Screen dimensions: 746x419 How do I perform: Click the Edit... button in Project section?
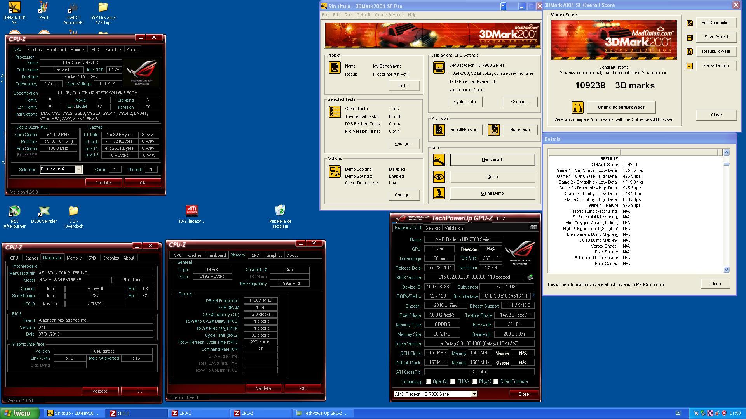point(404,85)
